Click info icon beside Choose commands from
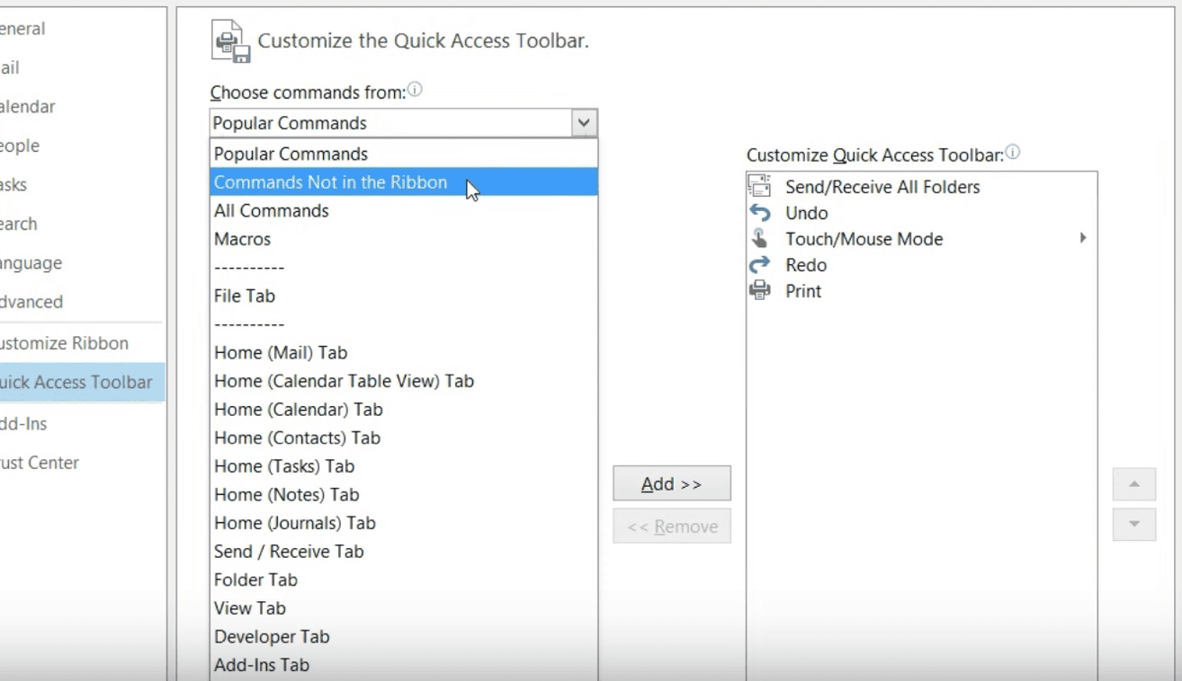1182x681 pixels. coord(415,90)
